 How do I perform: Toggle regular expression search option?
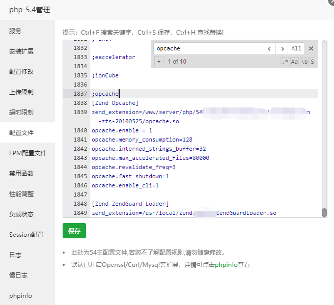(285, 62)
